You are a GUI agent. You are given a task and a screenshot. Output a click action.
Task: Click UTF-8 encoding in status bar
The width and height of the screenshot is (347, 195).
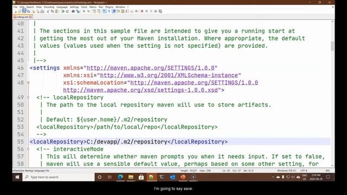click(304, 171)
